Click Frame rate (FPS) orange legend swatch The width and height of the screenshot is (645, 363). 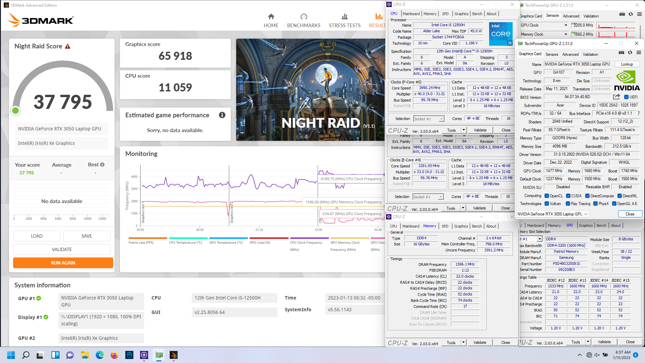(x=148, y=238)
